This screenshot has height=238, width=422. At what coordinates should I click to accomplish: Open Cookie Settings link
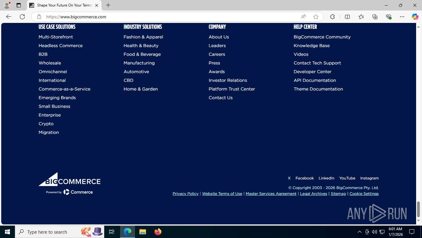364,194
